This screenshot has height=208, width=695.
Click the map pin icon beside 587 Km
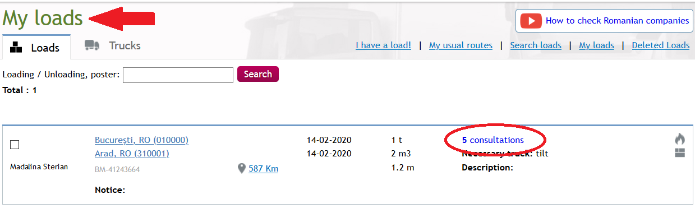coord(242,168)
